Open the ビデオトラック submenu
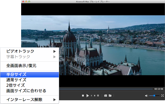 click(30, 51)
